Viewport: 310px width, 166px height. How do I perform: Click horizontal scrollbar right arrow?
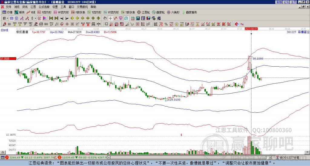coord(270,158)
